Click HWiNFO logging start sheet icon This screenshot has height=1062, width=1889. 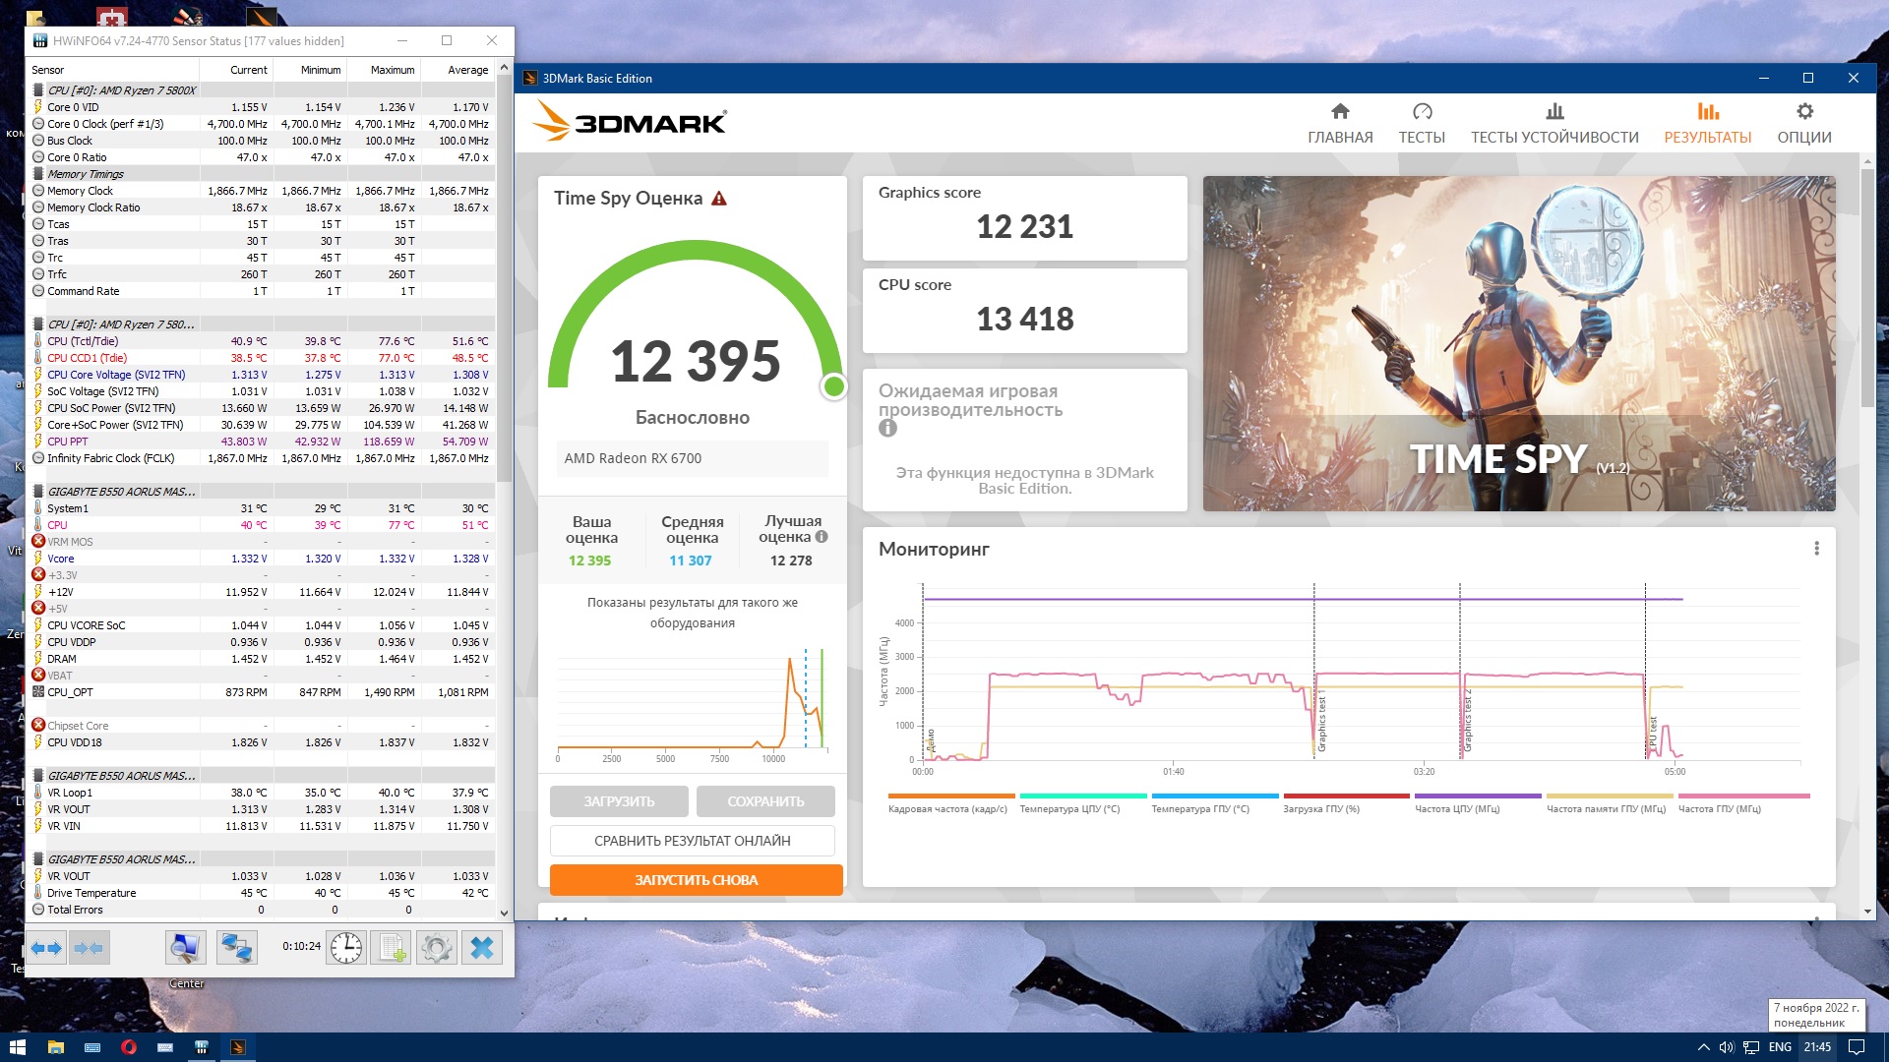coord(391,948)
